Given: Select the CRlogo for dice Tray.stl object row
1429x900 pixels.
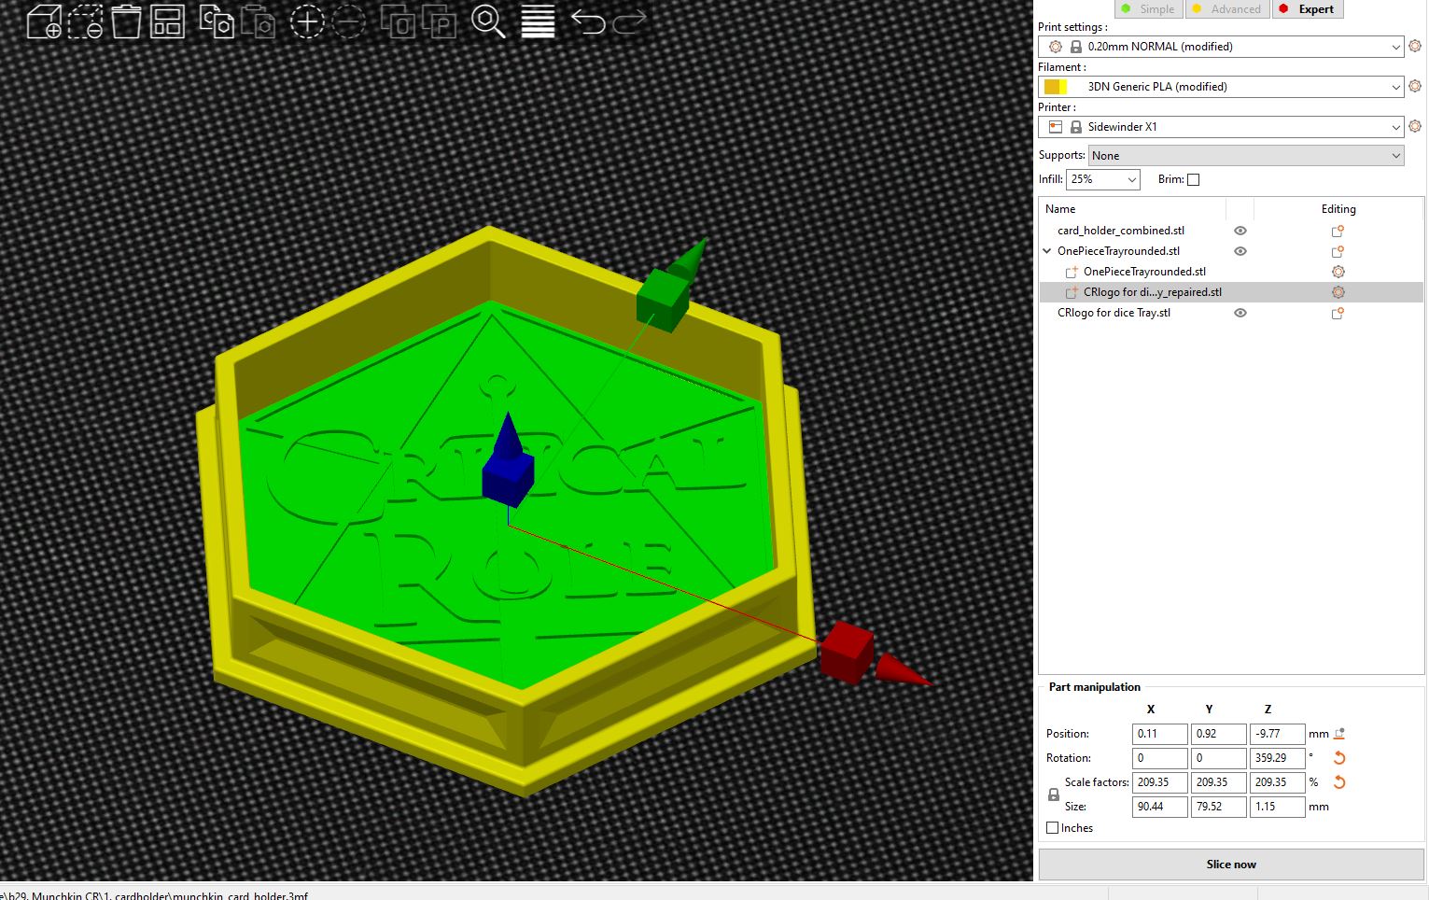Looking at the screenshot, I should tap(1231, 313).
